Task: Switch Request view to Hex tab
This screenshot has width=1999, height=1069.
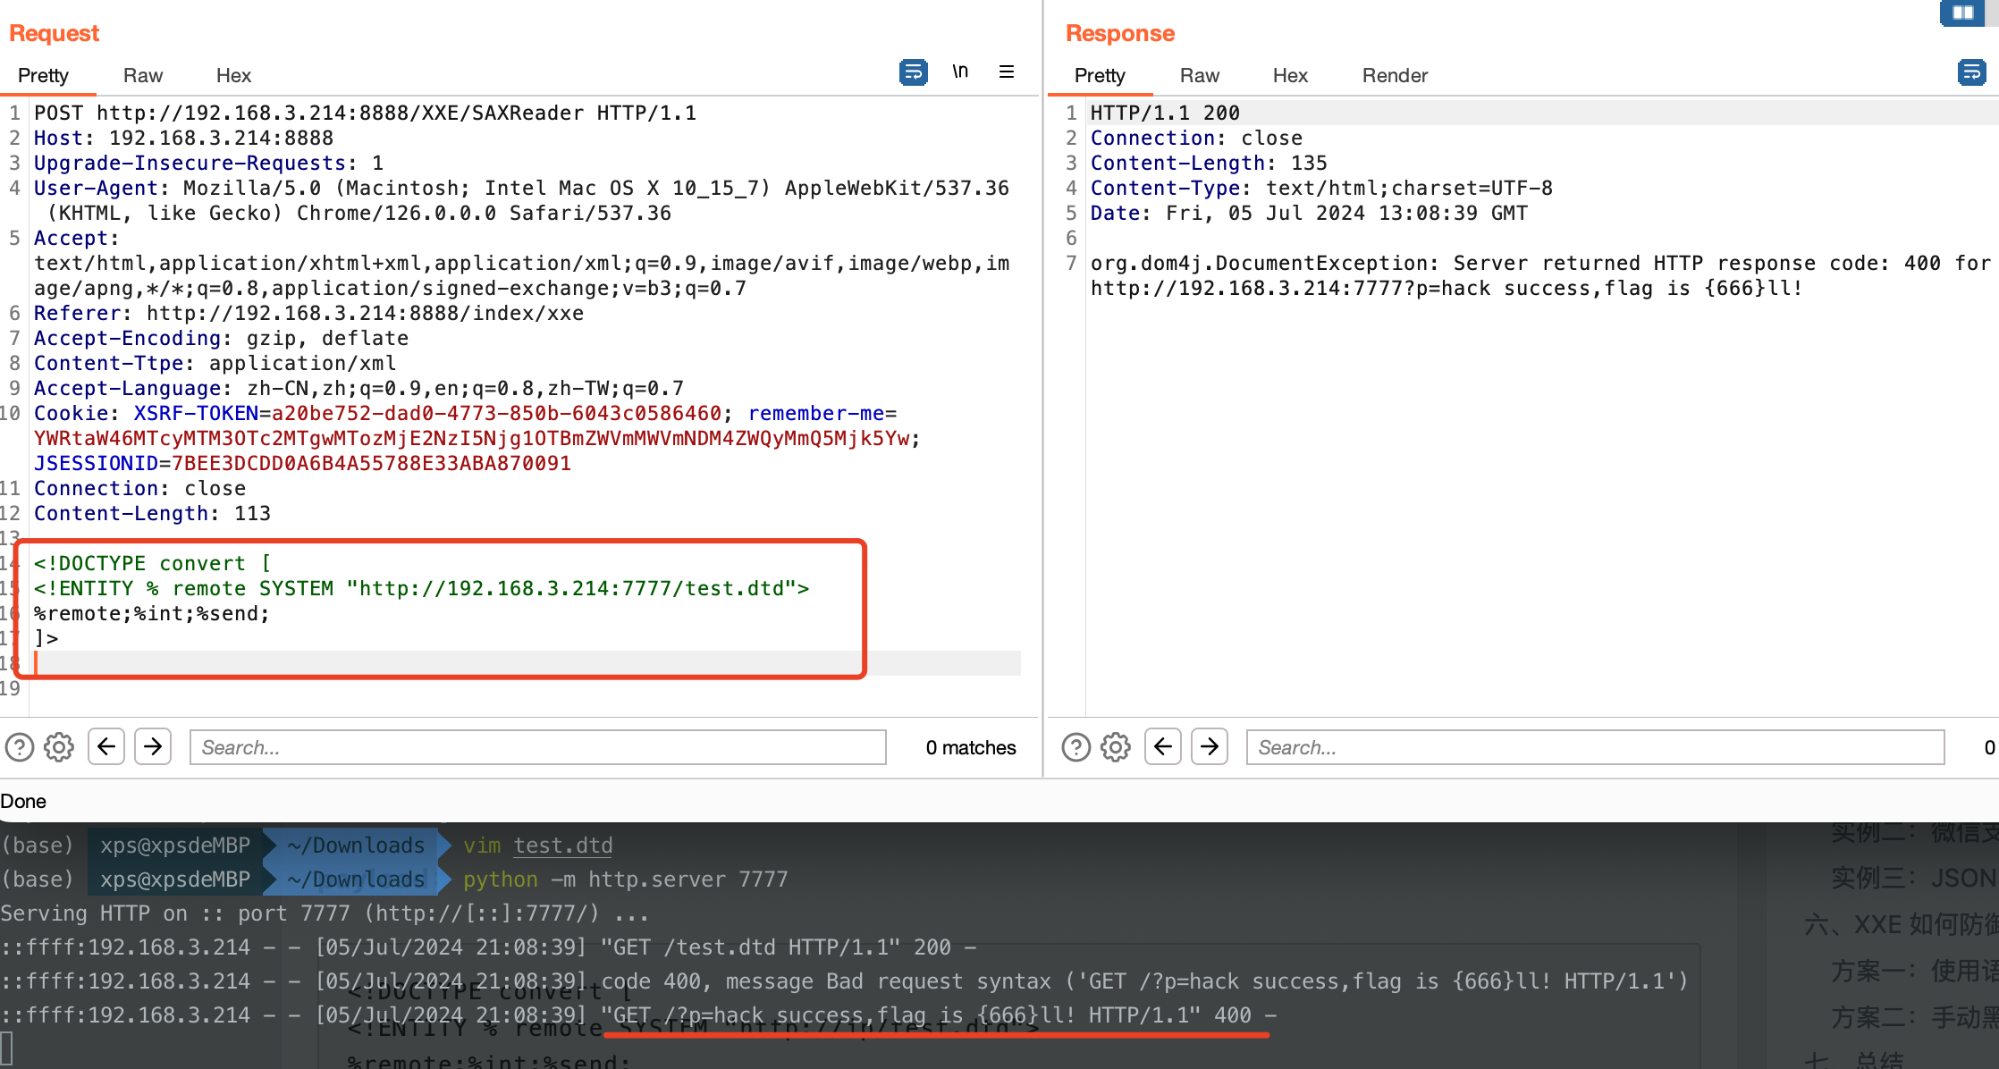Action: point(233,76)
